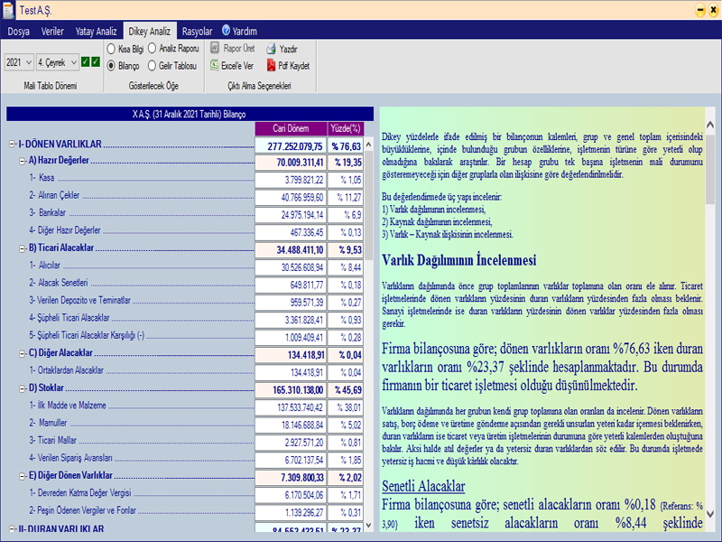Select '5- Şüpheli Ticari Alacaklar Karşılığı (-)' row
722x542 pixels.
coord(87,335)
